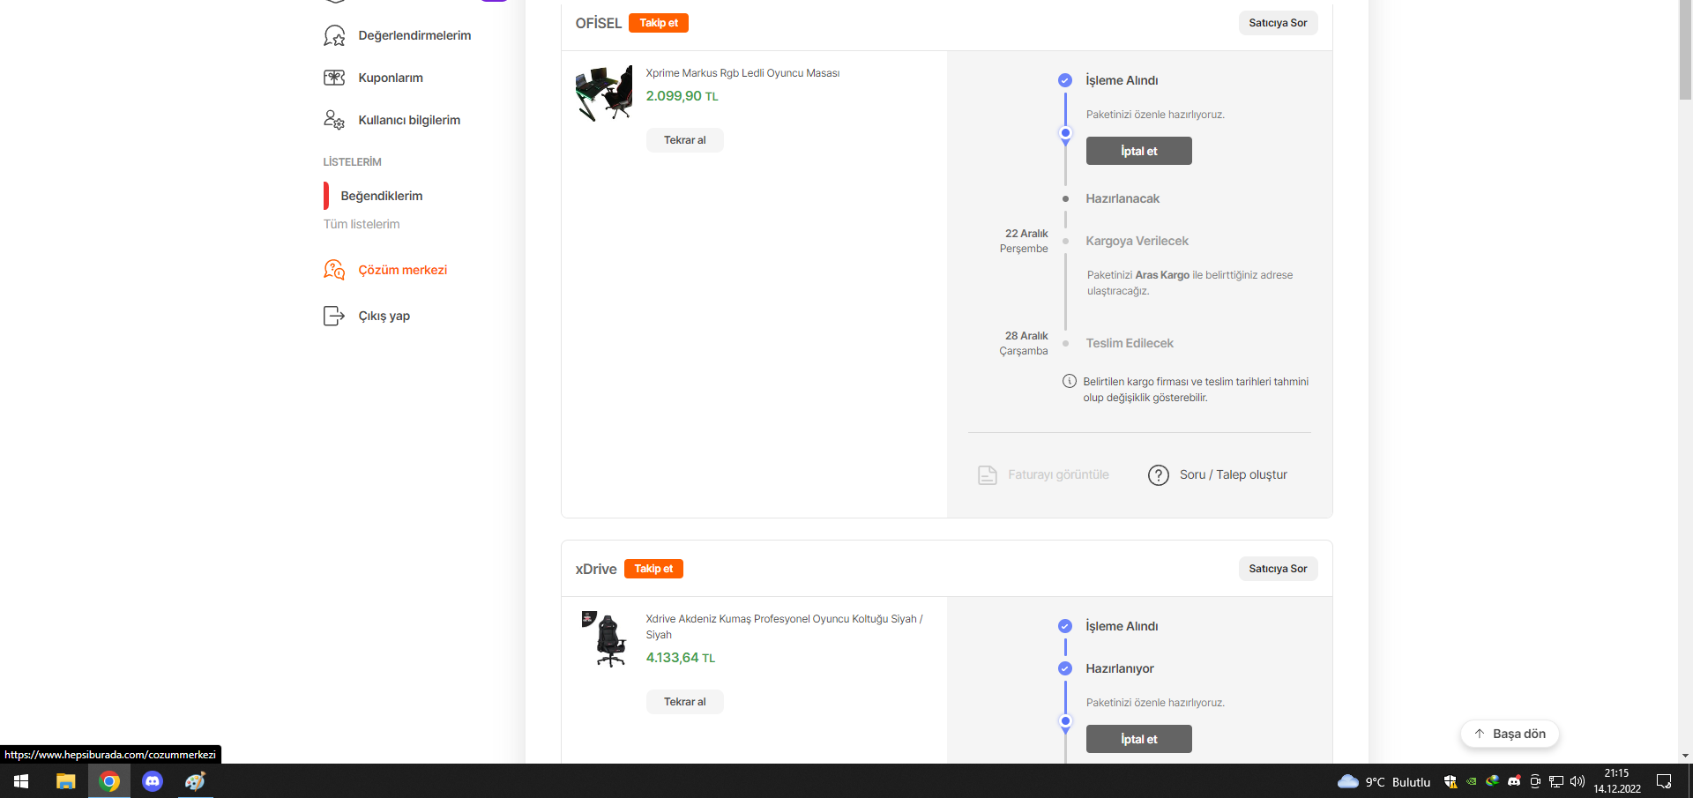The image size is (1693, 798).
Task: Open Çözüm merkezi from the sidebar
Action: click(403, 270)
